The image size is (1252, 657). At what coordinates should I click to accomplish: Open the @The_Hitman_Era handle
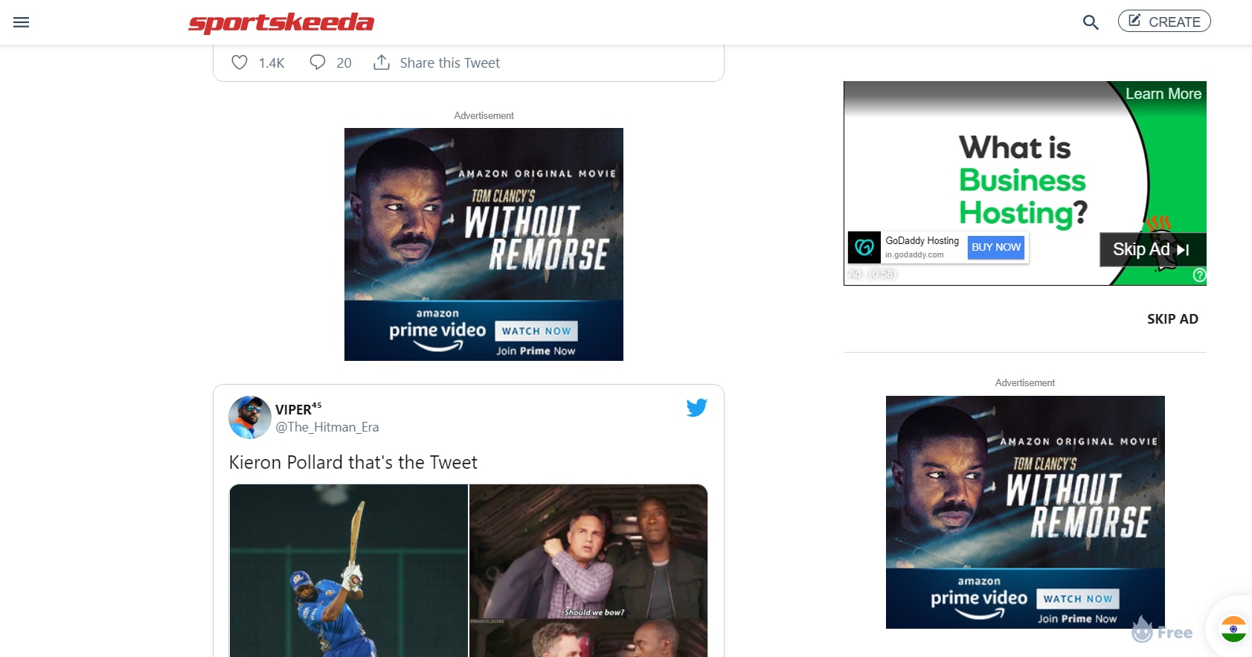click(327, 427)
